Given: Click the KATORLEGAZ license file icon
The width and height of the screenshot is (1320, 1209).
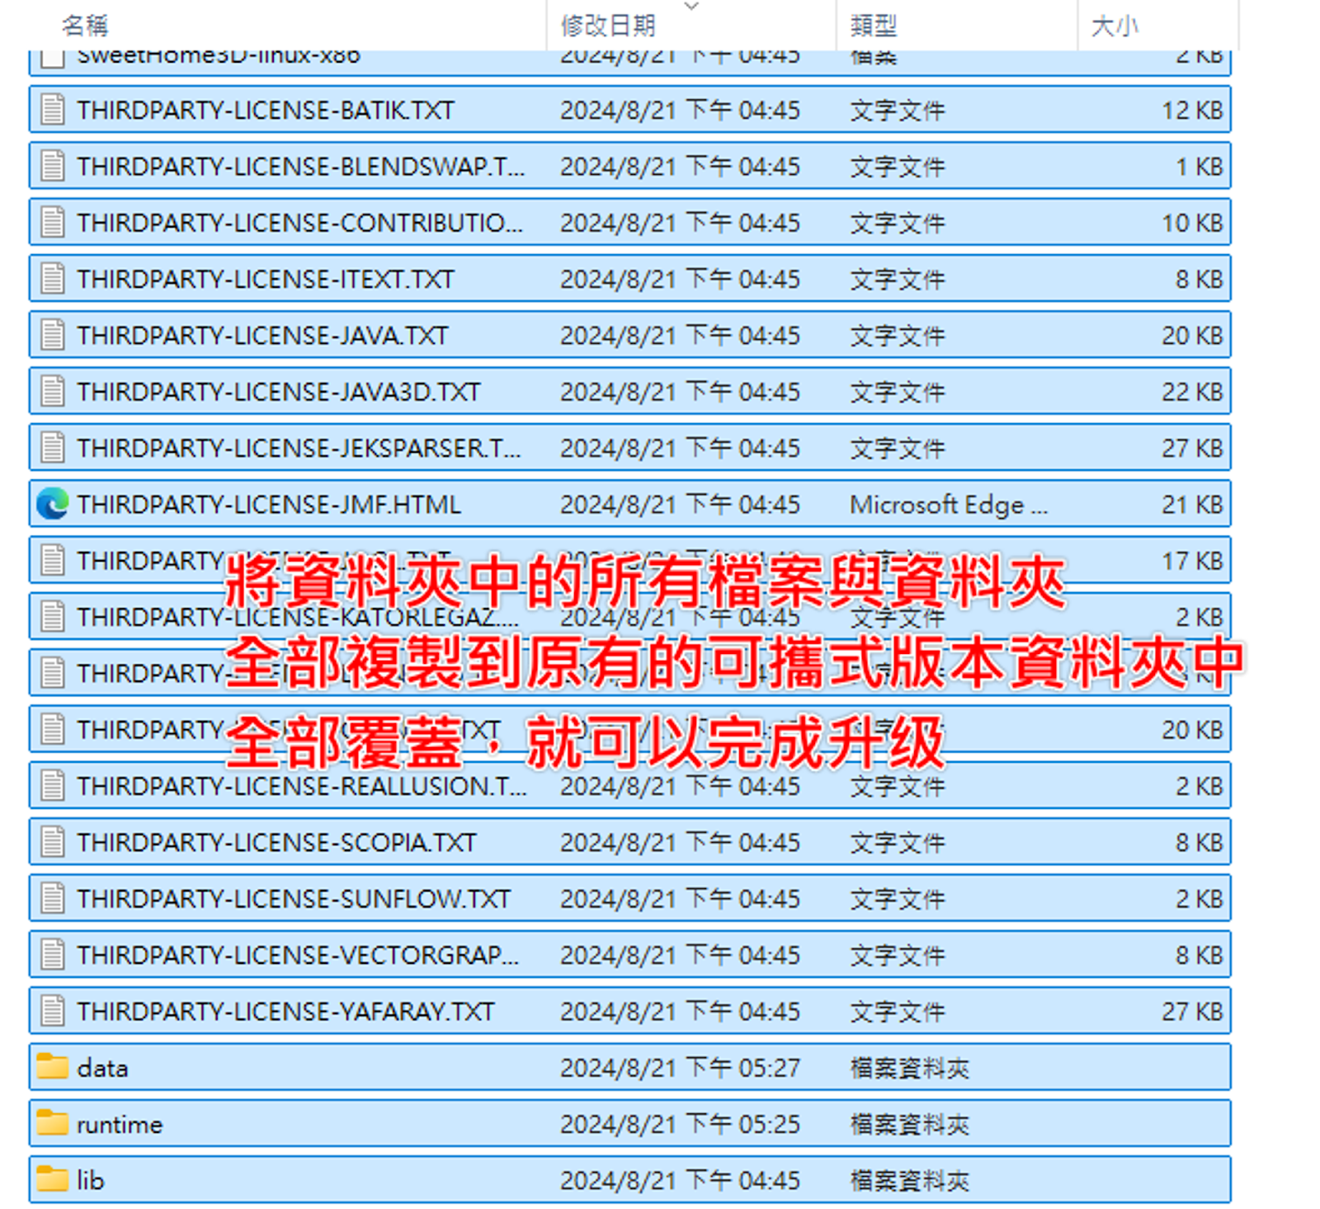Looking at the screenshot, I should 53,616.
